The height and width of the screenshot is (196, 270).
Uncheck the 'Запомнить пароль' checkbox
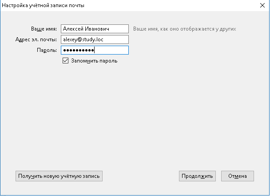point(65,61)
